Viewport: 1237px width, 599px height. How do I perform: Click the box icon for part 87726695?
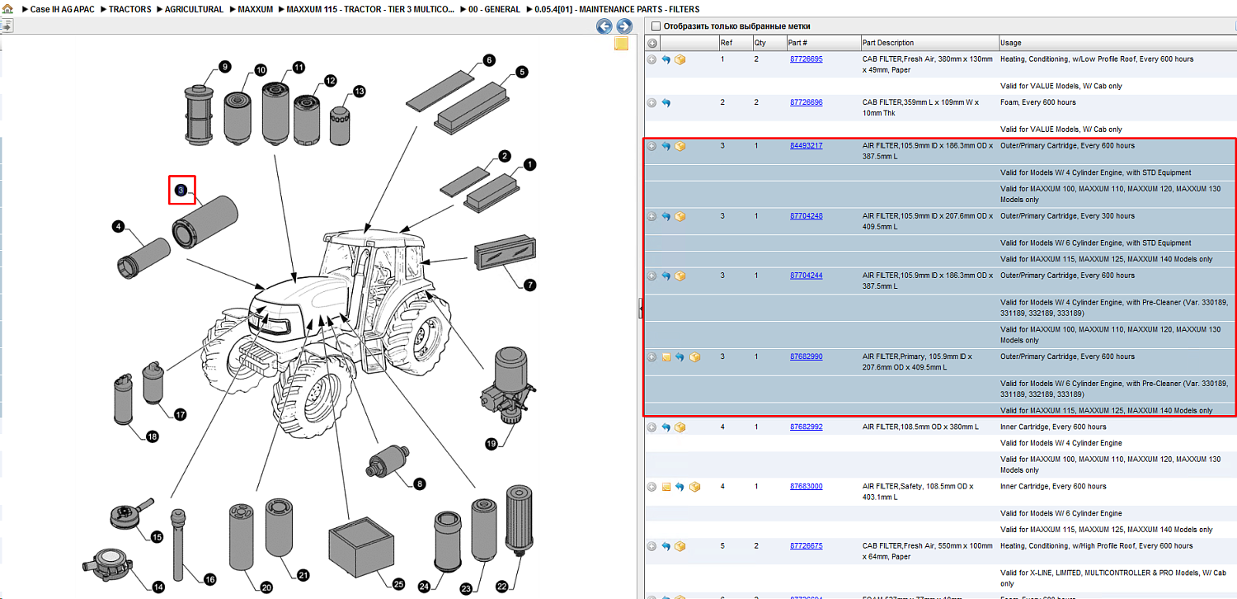680,60
